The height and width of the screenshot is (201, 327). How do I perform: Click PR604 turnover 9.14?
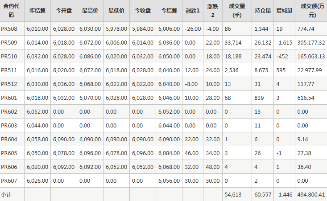pyautogui.click(x=302, y=139)
